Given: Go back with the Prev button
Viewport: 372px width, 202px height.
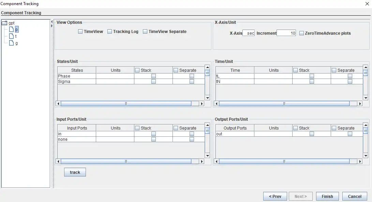Looking at the screenshot, I should click(275, 196).
